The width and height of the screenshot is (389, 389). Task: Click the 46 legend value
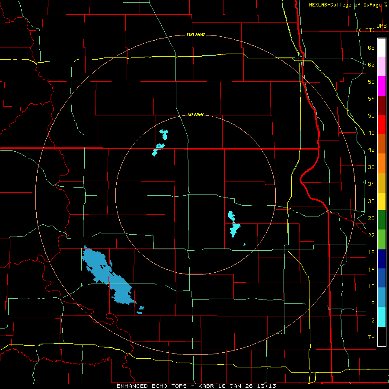click(371, 133)
